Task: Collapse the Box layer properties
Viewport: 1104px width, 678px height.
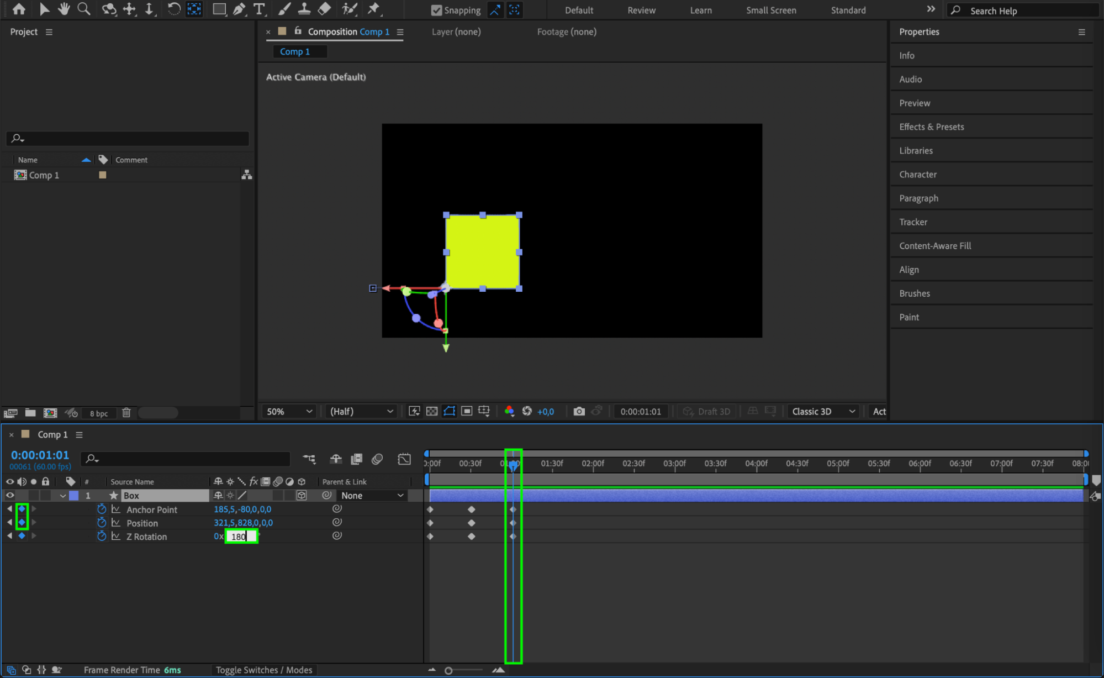Action: [63, 496]
